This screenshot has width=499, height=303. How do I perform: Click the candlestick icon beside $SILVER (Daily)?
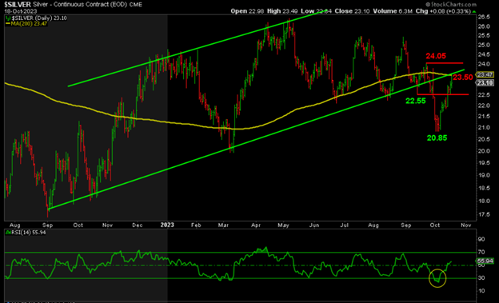(8, 18)
